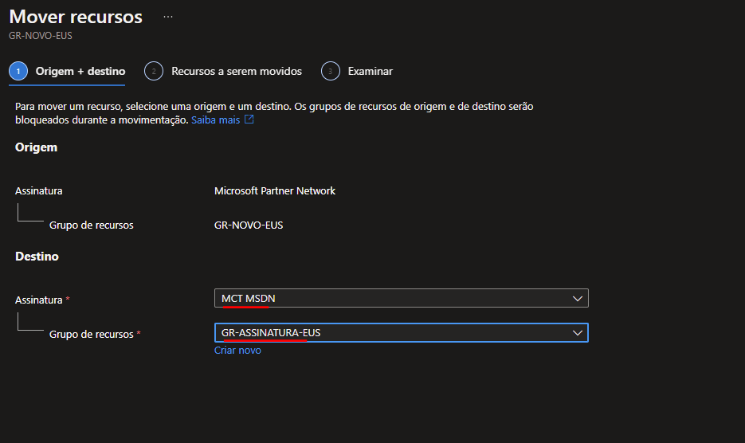Select the Origem + destino step tab
This screenshot has height=443, width=745.
[67, 71]
